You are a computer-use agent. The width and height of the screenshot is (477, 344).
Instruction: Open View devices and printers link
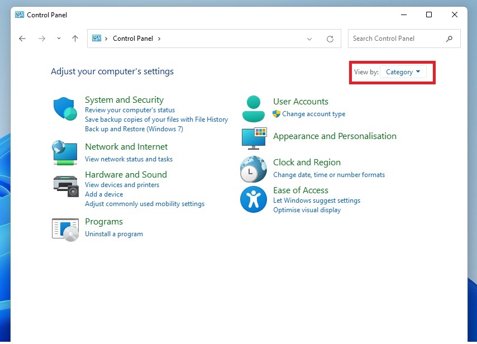coord(122,185)
